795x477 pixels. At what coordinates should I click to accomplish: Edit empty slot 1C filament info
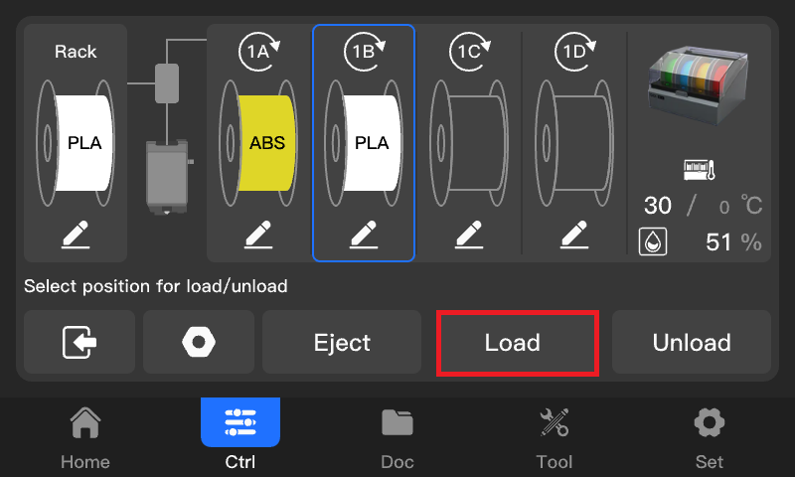point(469,235)
